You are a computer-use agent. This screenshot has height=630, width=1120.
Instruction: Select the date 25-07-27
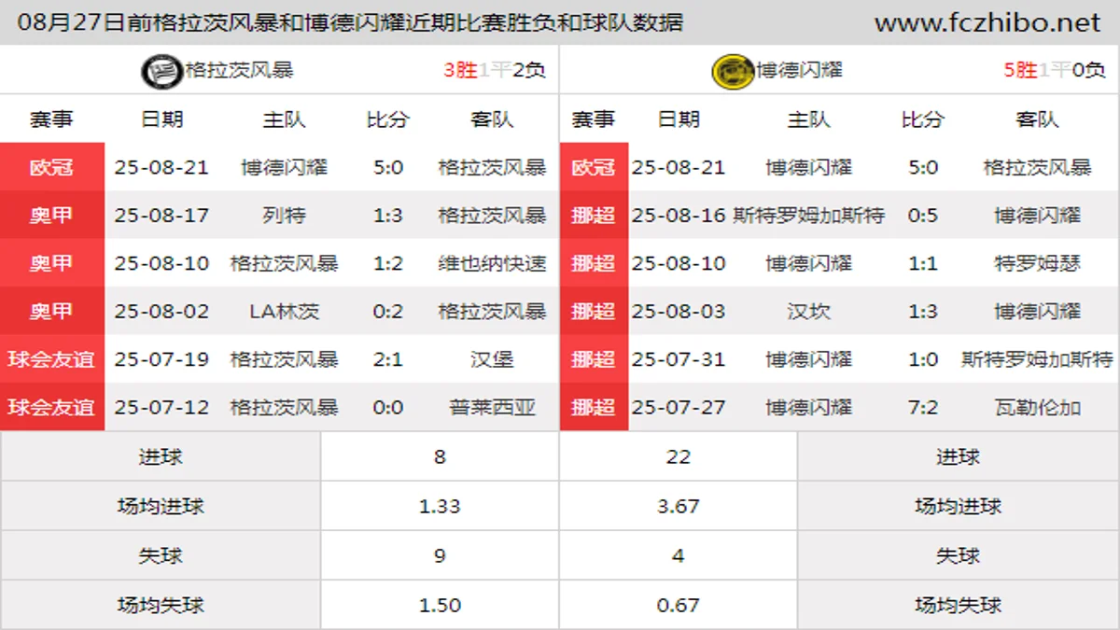pos(679,407)
